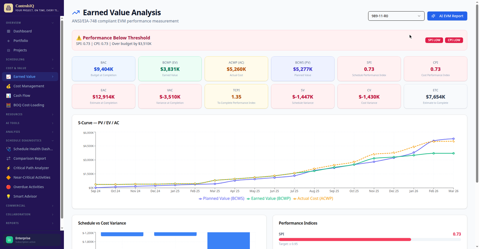
Task: Click the BCWS (PV) $5,277K card
Action: [303, 69]
